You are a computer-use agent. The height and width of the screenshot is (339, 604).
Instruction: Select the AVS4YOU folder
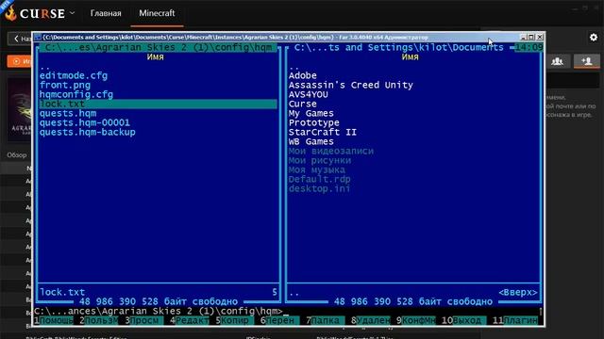point(309,94)
